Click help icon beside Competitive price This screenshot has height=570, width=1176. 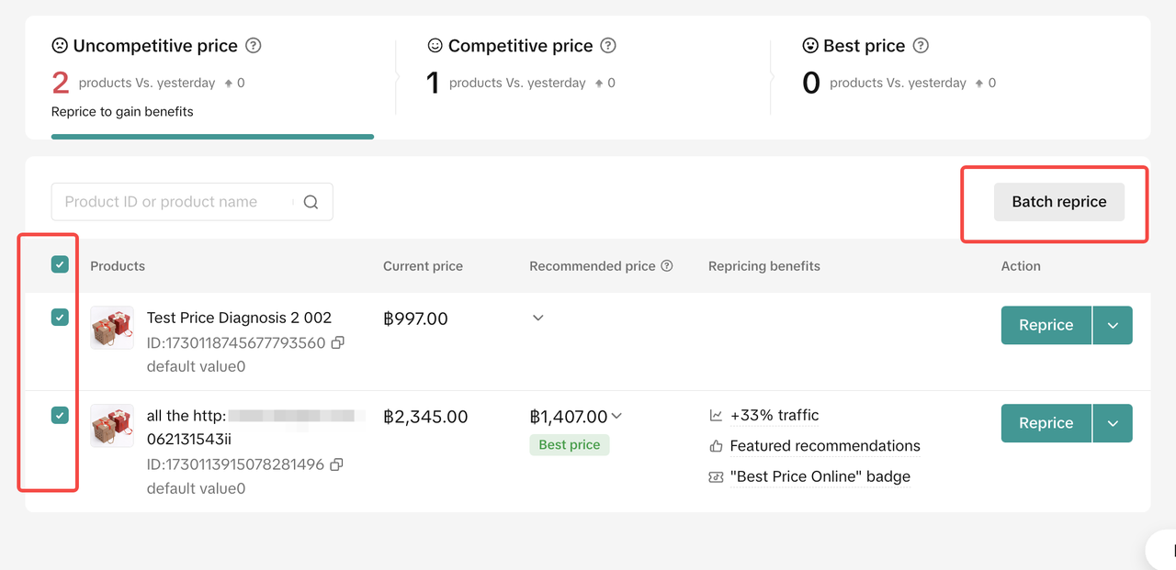pyautogui.click(x=608, y=46)
